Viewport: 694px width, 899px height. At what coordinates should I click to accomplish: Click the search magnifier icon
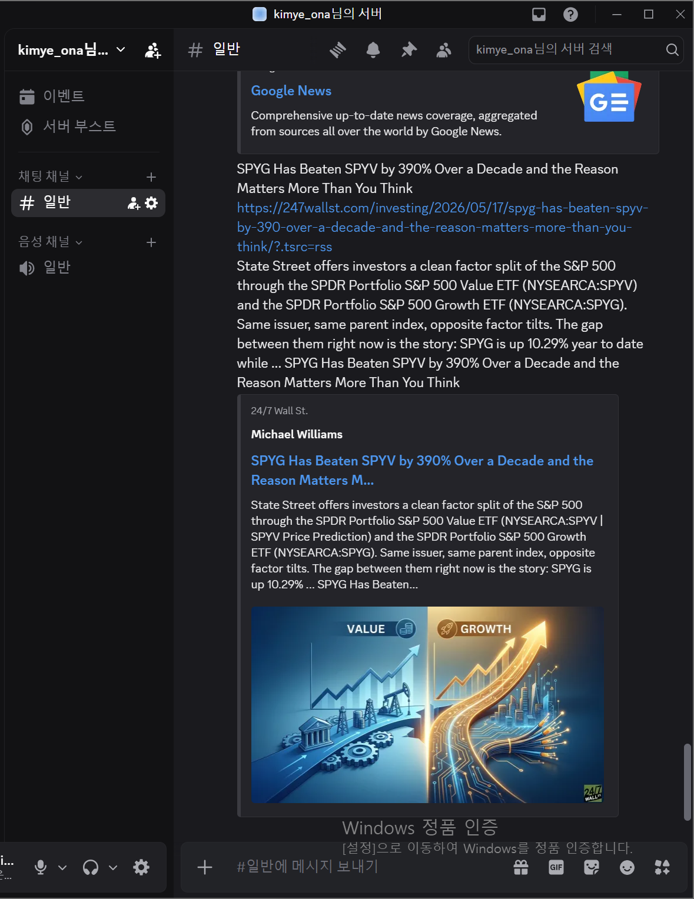[x=672, y=50]
